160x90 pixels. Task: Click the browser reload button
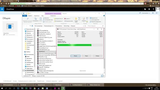click(x=6, y=3)
